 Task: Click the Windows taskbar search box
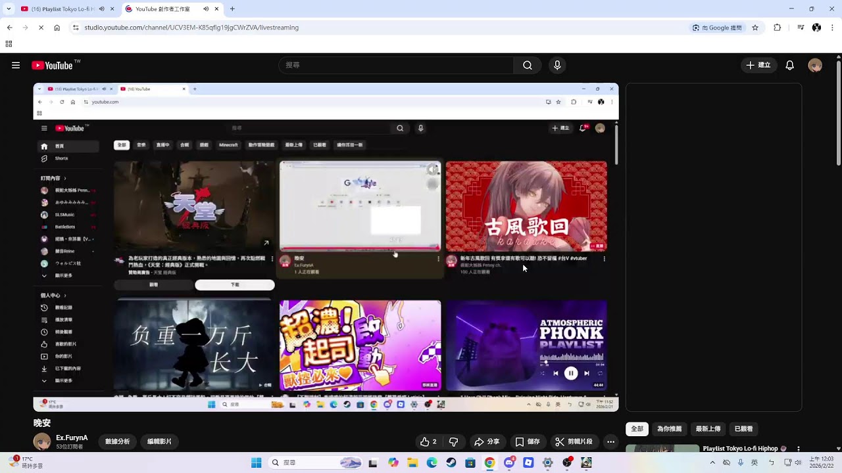pyautogui.click(x=316, y=462)
